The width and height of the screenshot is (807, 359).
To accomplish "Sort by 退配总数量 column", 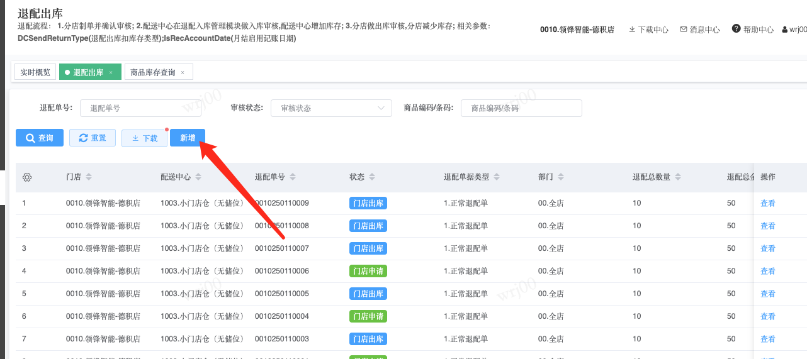I will (677, 177).
